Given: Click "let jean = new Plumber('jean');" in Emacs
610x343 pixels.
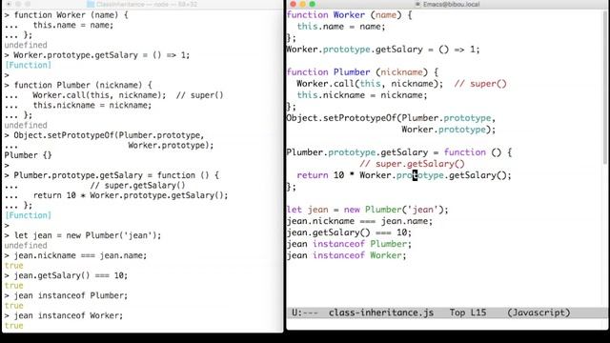Looking at the screenshot, I should [367, 210].
